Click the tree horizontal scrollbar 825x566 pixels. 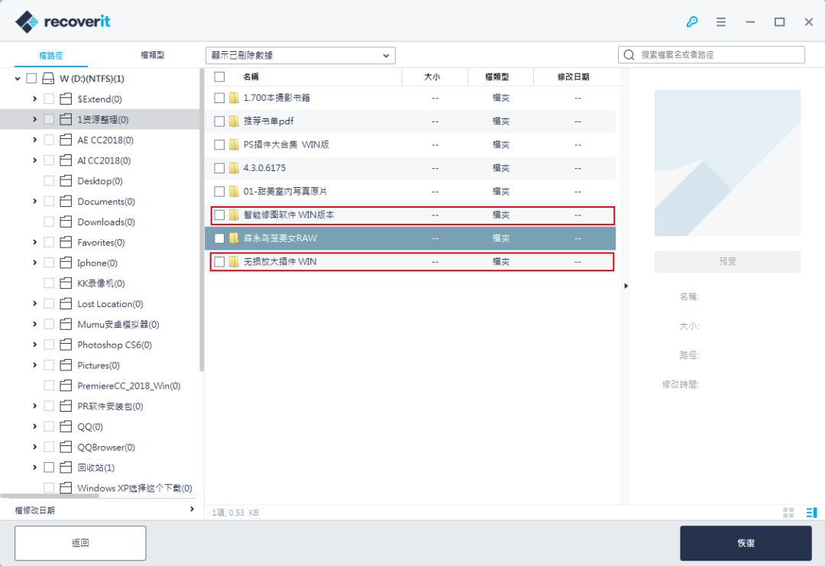pos(50,496)
